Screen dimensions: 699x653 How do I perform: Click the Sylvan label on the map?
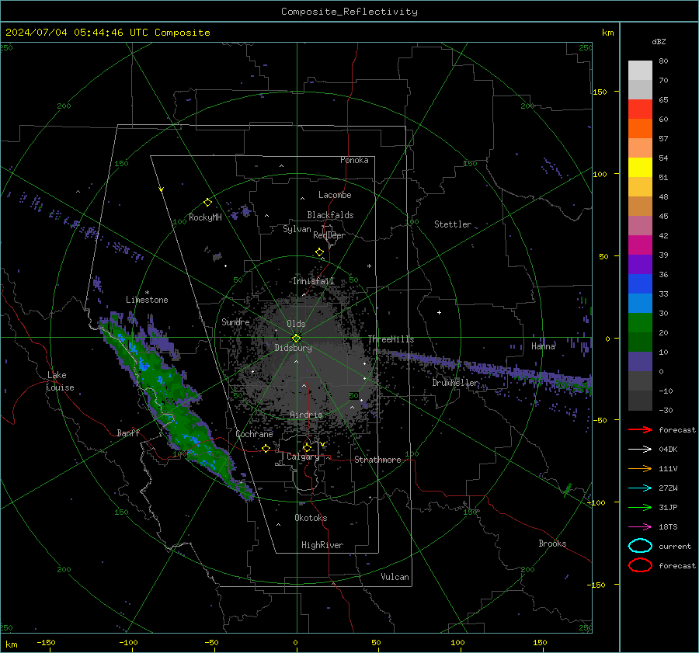(297, 229)
